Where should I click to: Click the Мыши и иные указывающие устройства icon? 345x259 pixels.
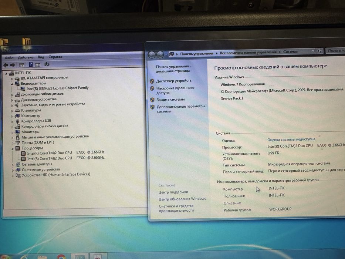coord(18,137)
